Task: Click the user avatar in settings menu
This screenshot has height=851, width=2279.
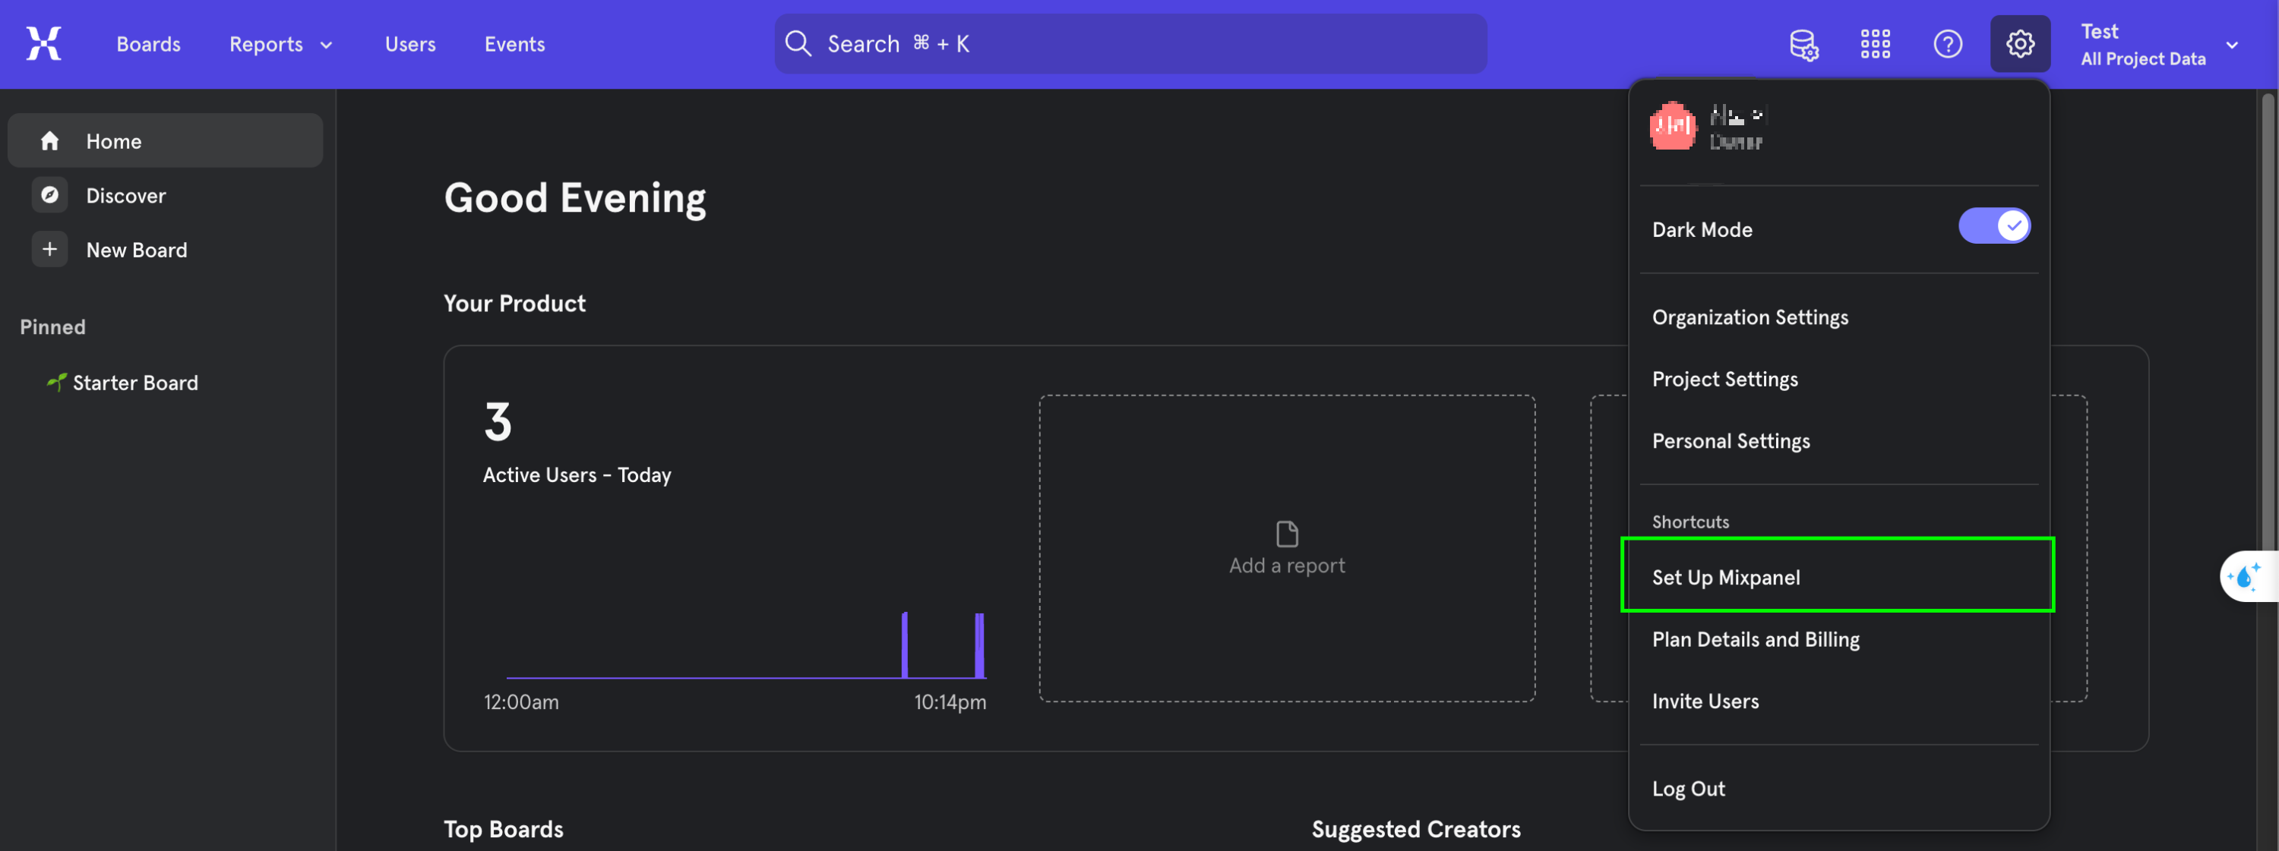Action: (x=1673, y=126)
